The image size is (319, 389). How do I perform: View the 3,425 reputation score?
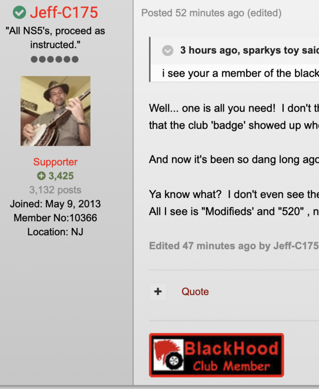61,176
